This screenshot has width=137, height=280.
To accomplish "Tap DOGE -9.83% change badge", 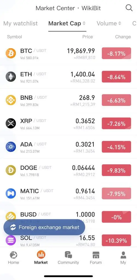I will [116, 170].
